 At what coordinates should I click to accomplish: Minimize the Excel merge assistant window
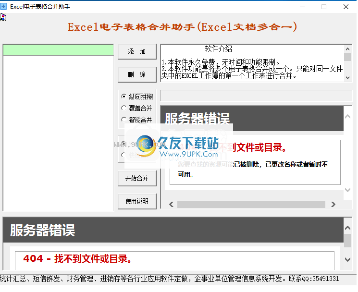(x=302, y=7)
